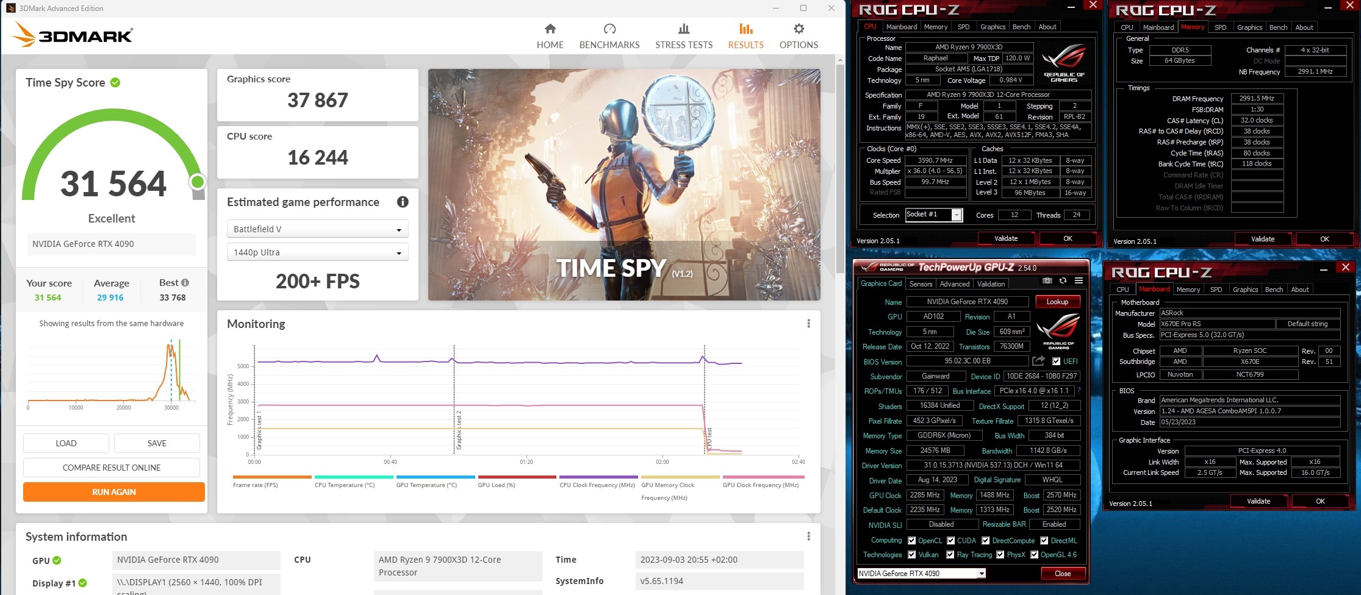
Task: Open About tab in the CPU-Z Mainboard window
Action: click(1299, 290)
